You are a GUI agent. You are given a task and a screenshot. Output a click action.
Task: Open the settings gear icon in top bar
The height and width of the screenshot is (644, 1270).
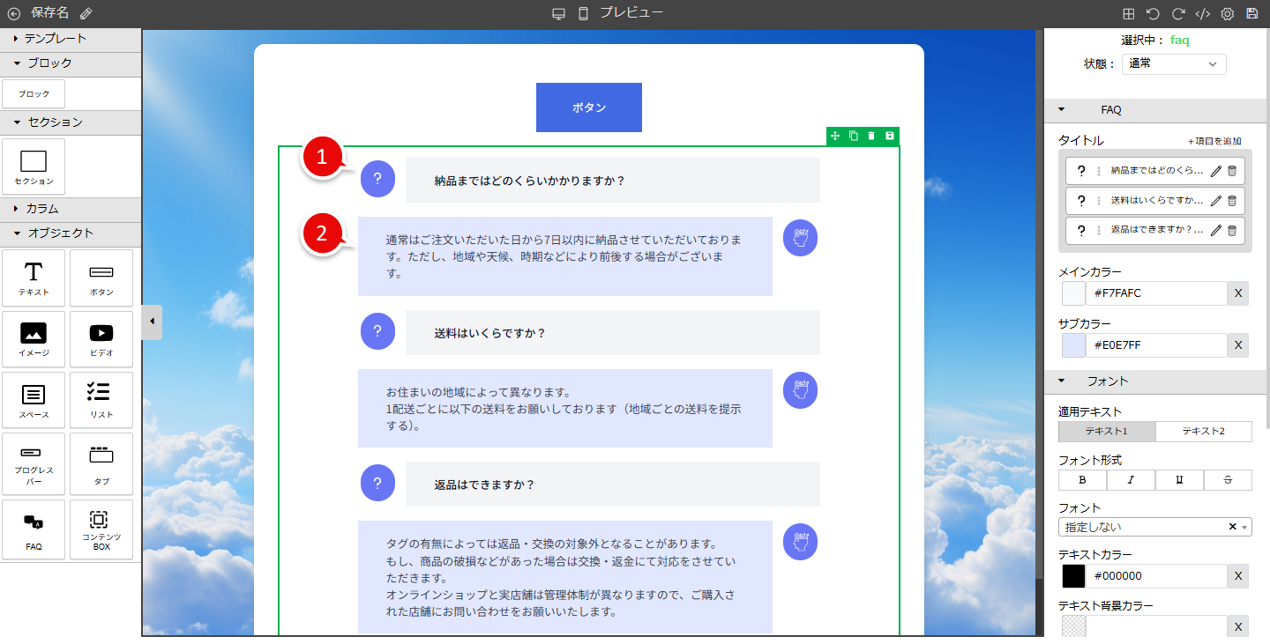[1227, 14]
